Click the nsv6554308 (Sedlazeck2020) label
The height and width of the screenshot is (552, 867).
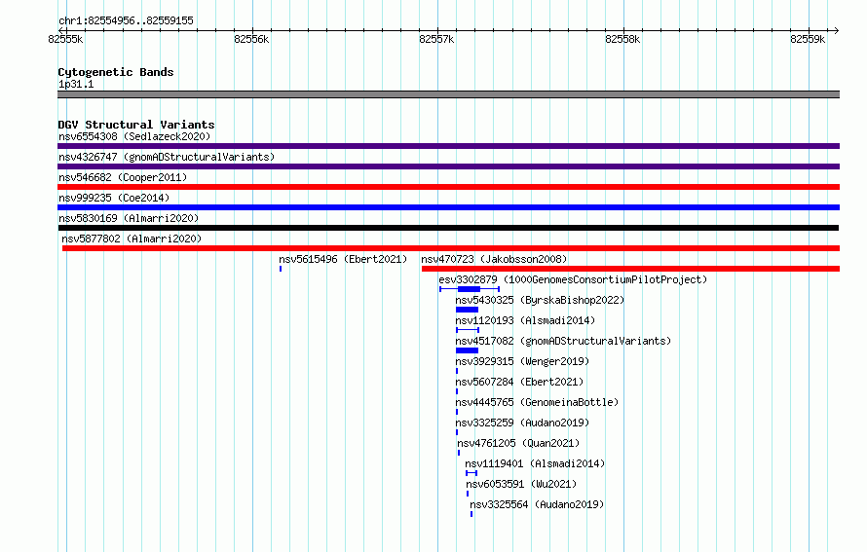[x=134, y=136]
